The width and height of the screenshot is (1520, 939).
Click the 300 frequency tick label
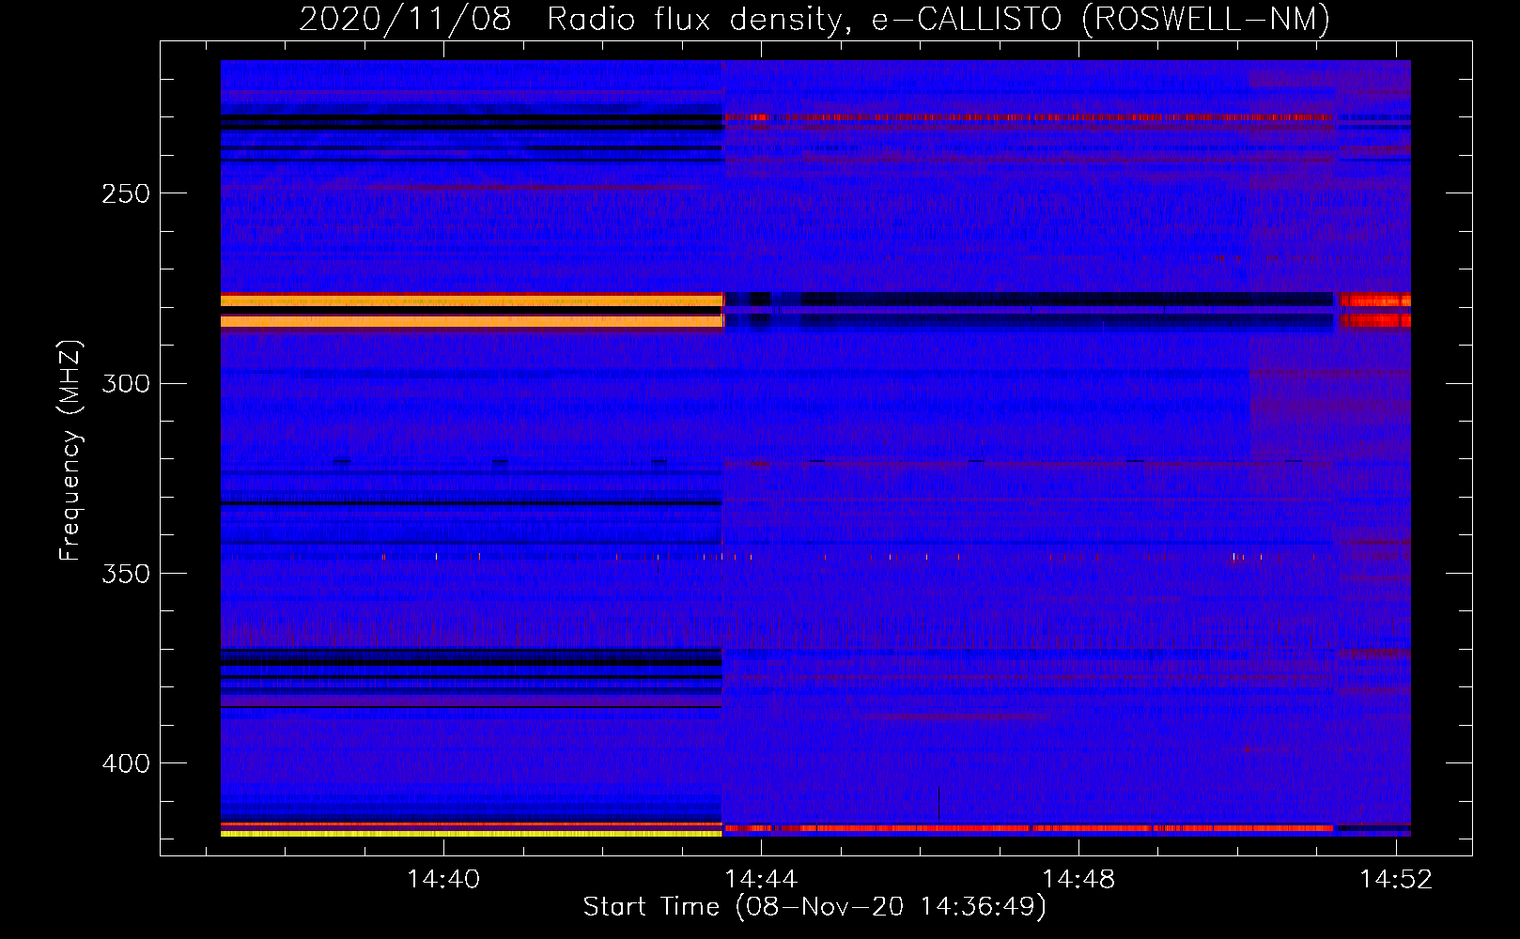click(x=126, y=384)
